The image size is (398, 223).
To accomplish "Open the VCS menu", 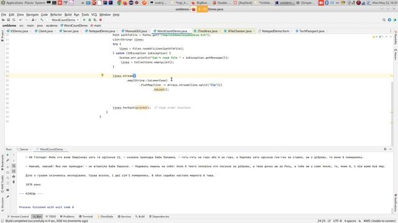I will click(x=94, y=15).
